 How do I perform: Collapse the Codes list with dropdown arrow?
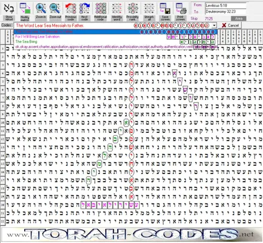[215, 25]
